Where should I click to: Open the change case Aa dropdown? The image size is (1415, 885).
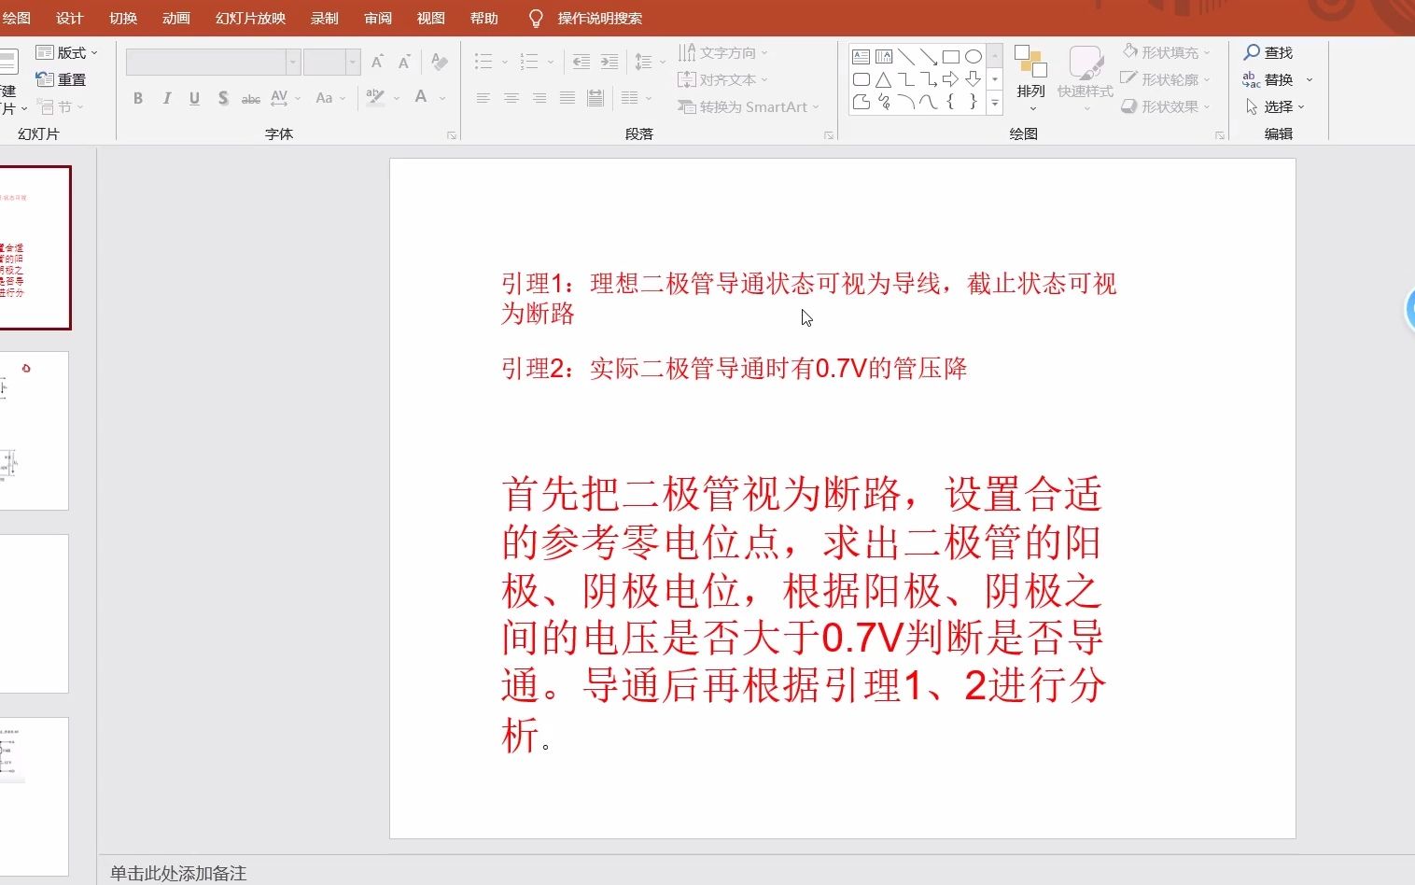[330, 98]
